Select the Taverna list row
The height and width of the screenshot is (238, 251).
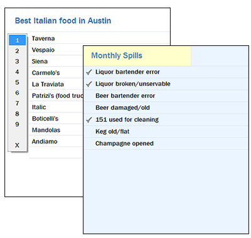(100, 38)
